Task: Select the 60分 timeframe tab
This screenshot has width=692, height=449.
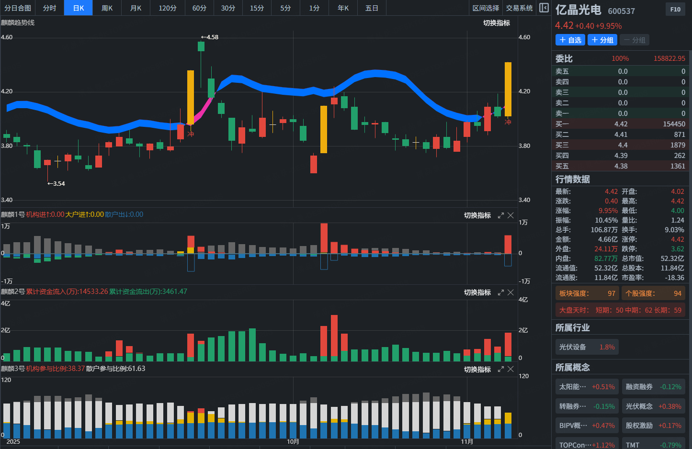Action: 199,8
